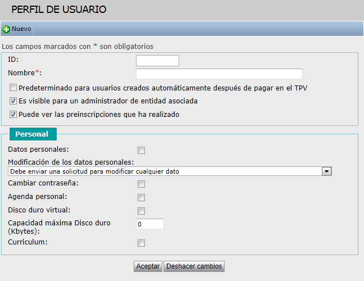364x281 pixels.
Task: Click the Nombre text field
Action: (x=219, y=74)
